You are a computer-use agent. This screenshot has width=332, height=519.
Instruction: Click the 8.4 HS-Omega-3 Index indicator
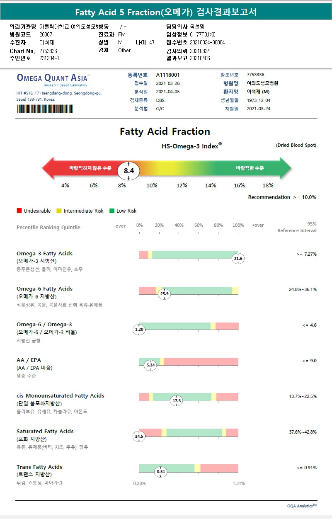pyautogui.click(x=129, y=171)
